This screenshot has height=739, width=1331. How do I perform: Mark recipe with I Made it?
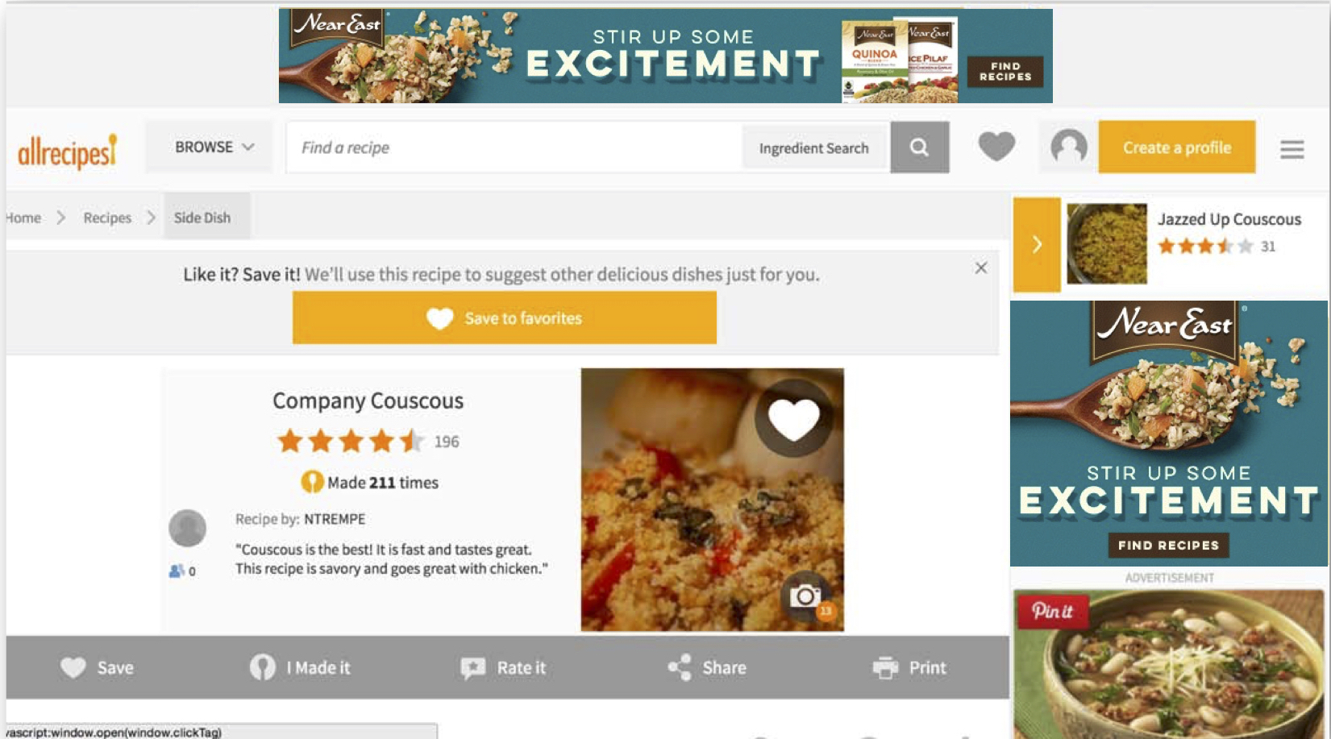[300, 667]
